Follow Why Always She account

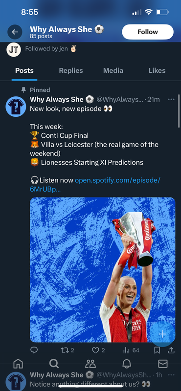148,32
